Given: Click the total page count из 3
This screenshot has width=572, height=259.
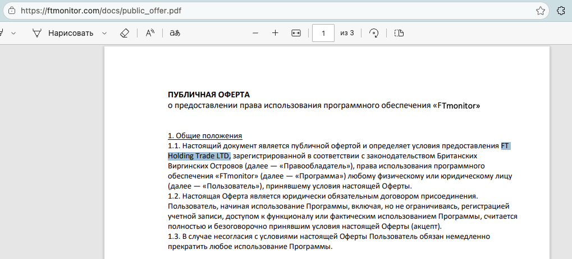Looking at the screenshot, I should point(347,33).
